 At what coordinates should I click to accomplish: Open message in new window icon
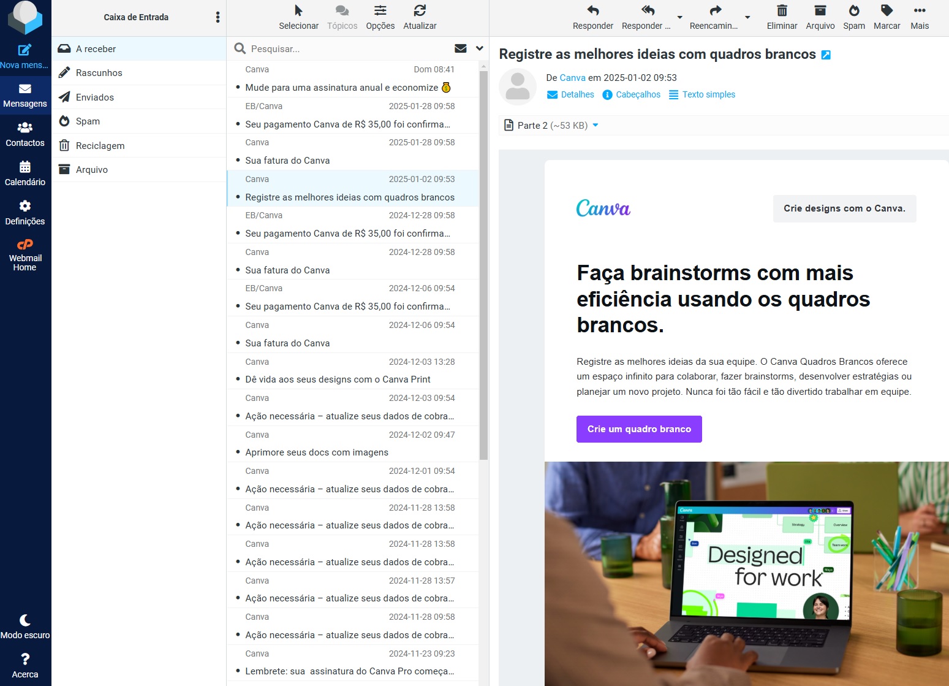click(x=826, y=55)
